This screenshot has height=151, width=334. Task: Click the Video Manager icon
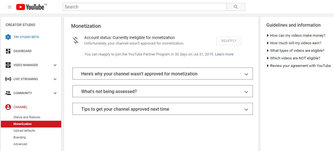click(8, 65)
